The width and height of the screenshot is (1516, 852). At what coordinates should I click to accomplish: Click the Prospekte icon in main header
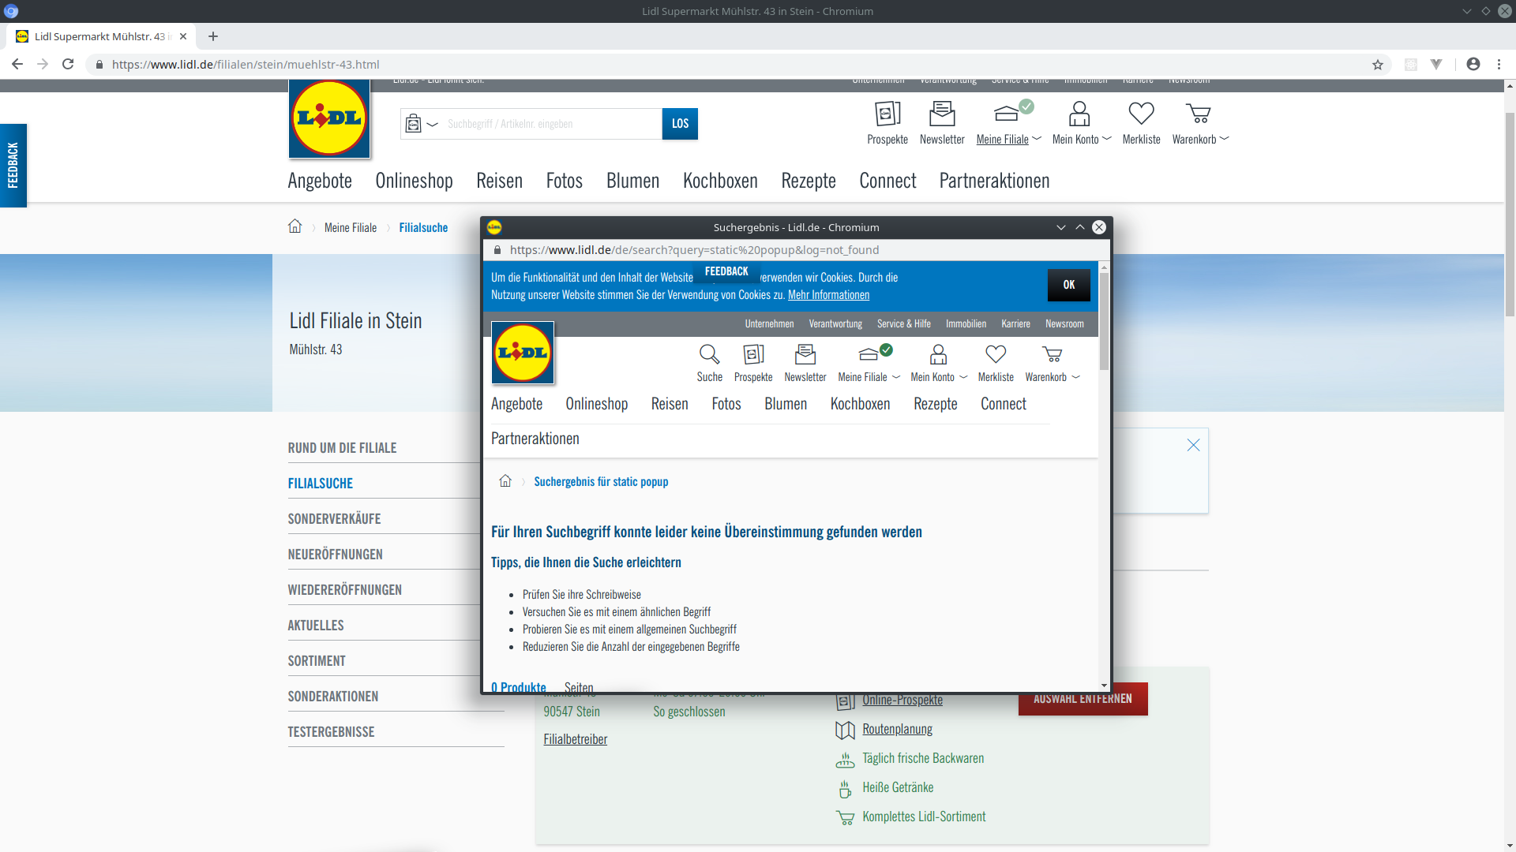[x=887, y=114]
